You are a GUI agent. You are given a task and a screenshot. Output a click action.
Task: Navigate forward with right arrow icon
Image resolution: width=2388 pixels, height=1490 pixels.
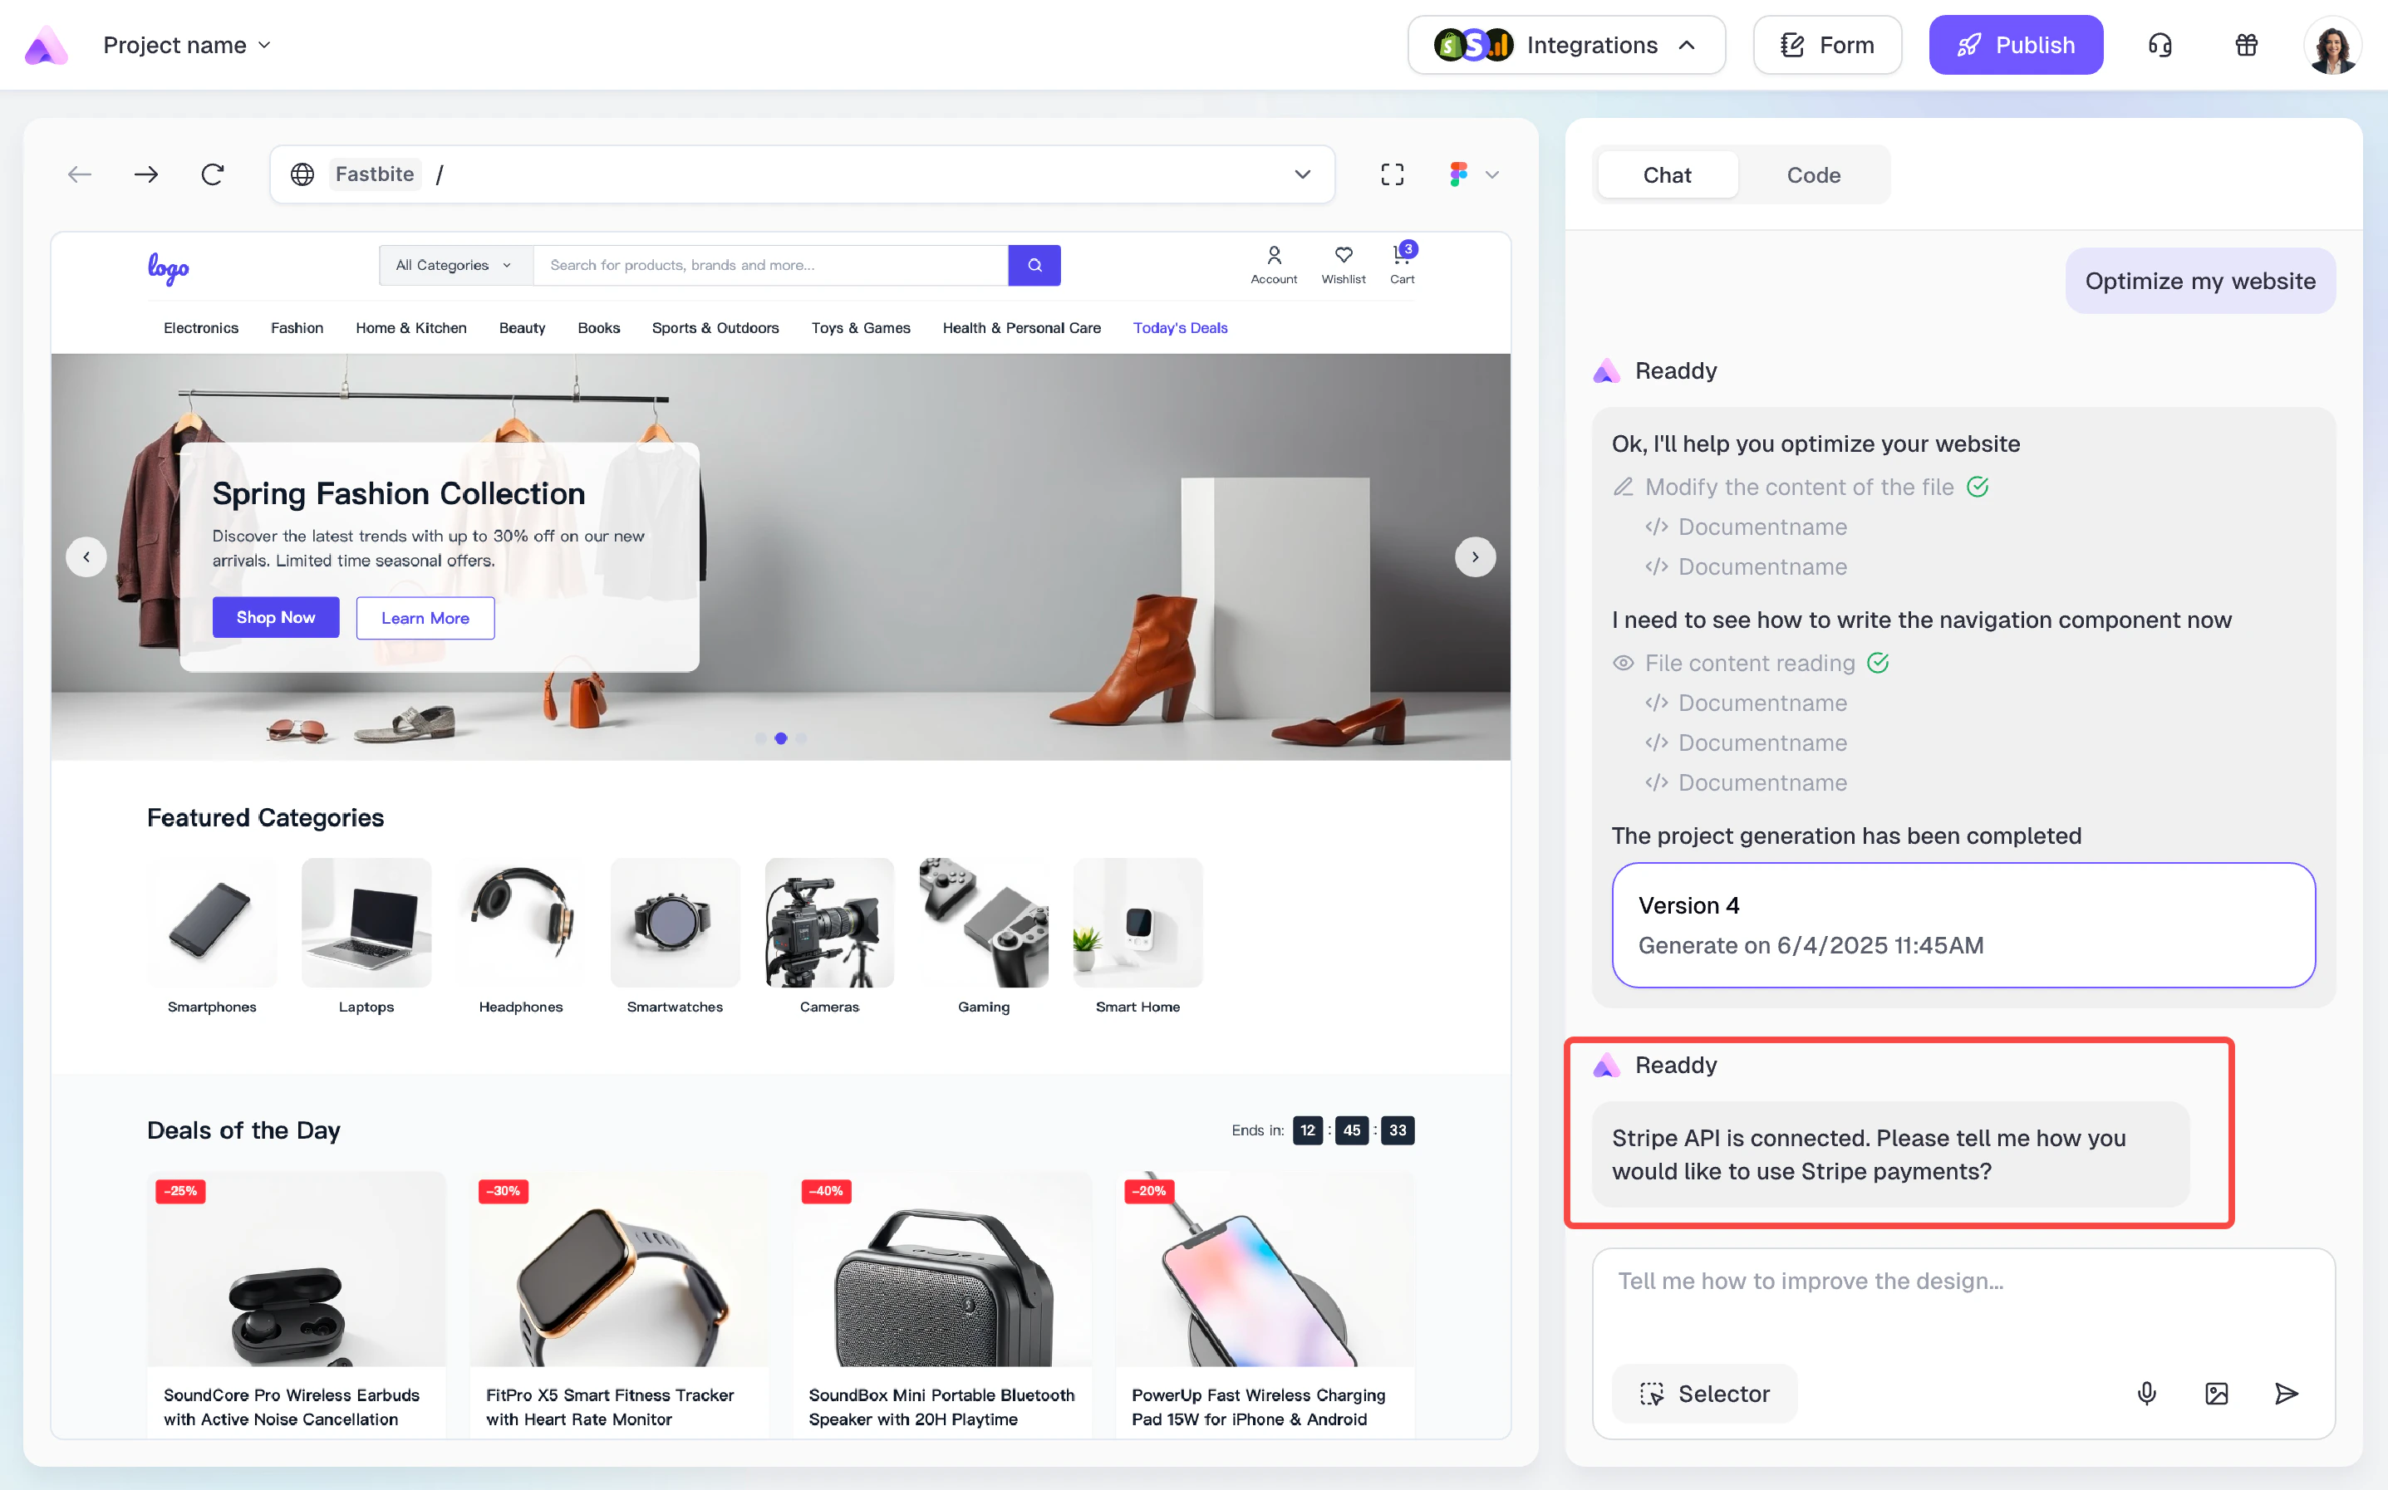click(x=146, y=174)
